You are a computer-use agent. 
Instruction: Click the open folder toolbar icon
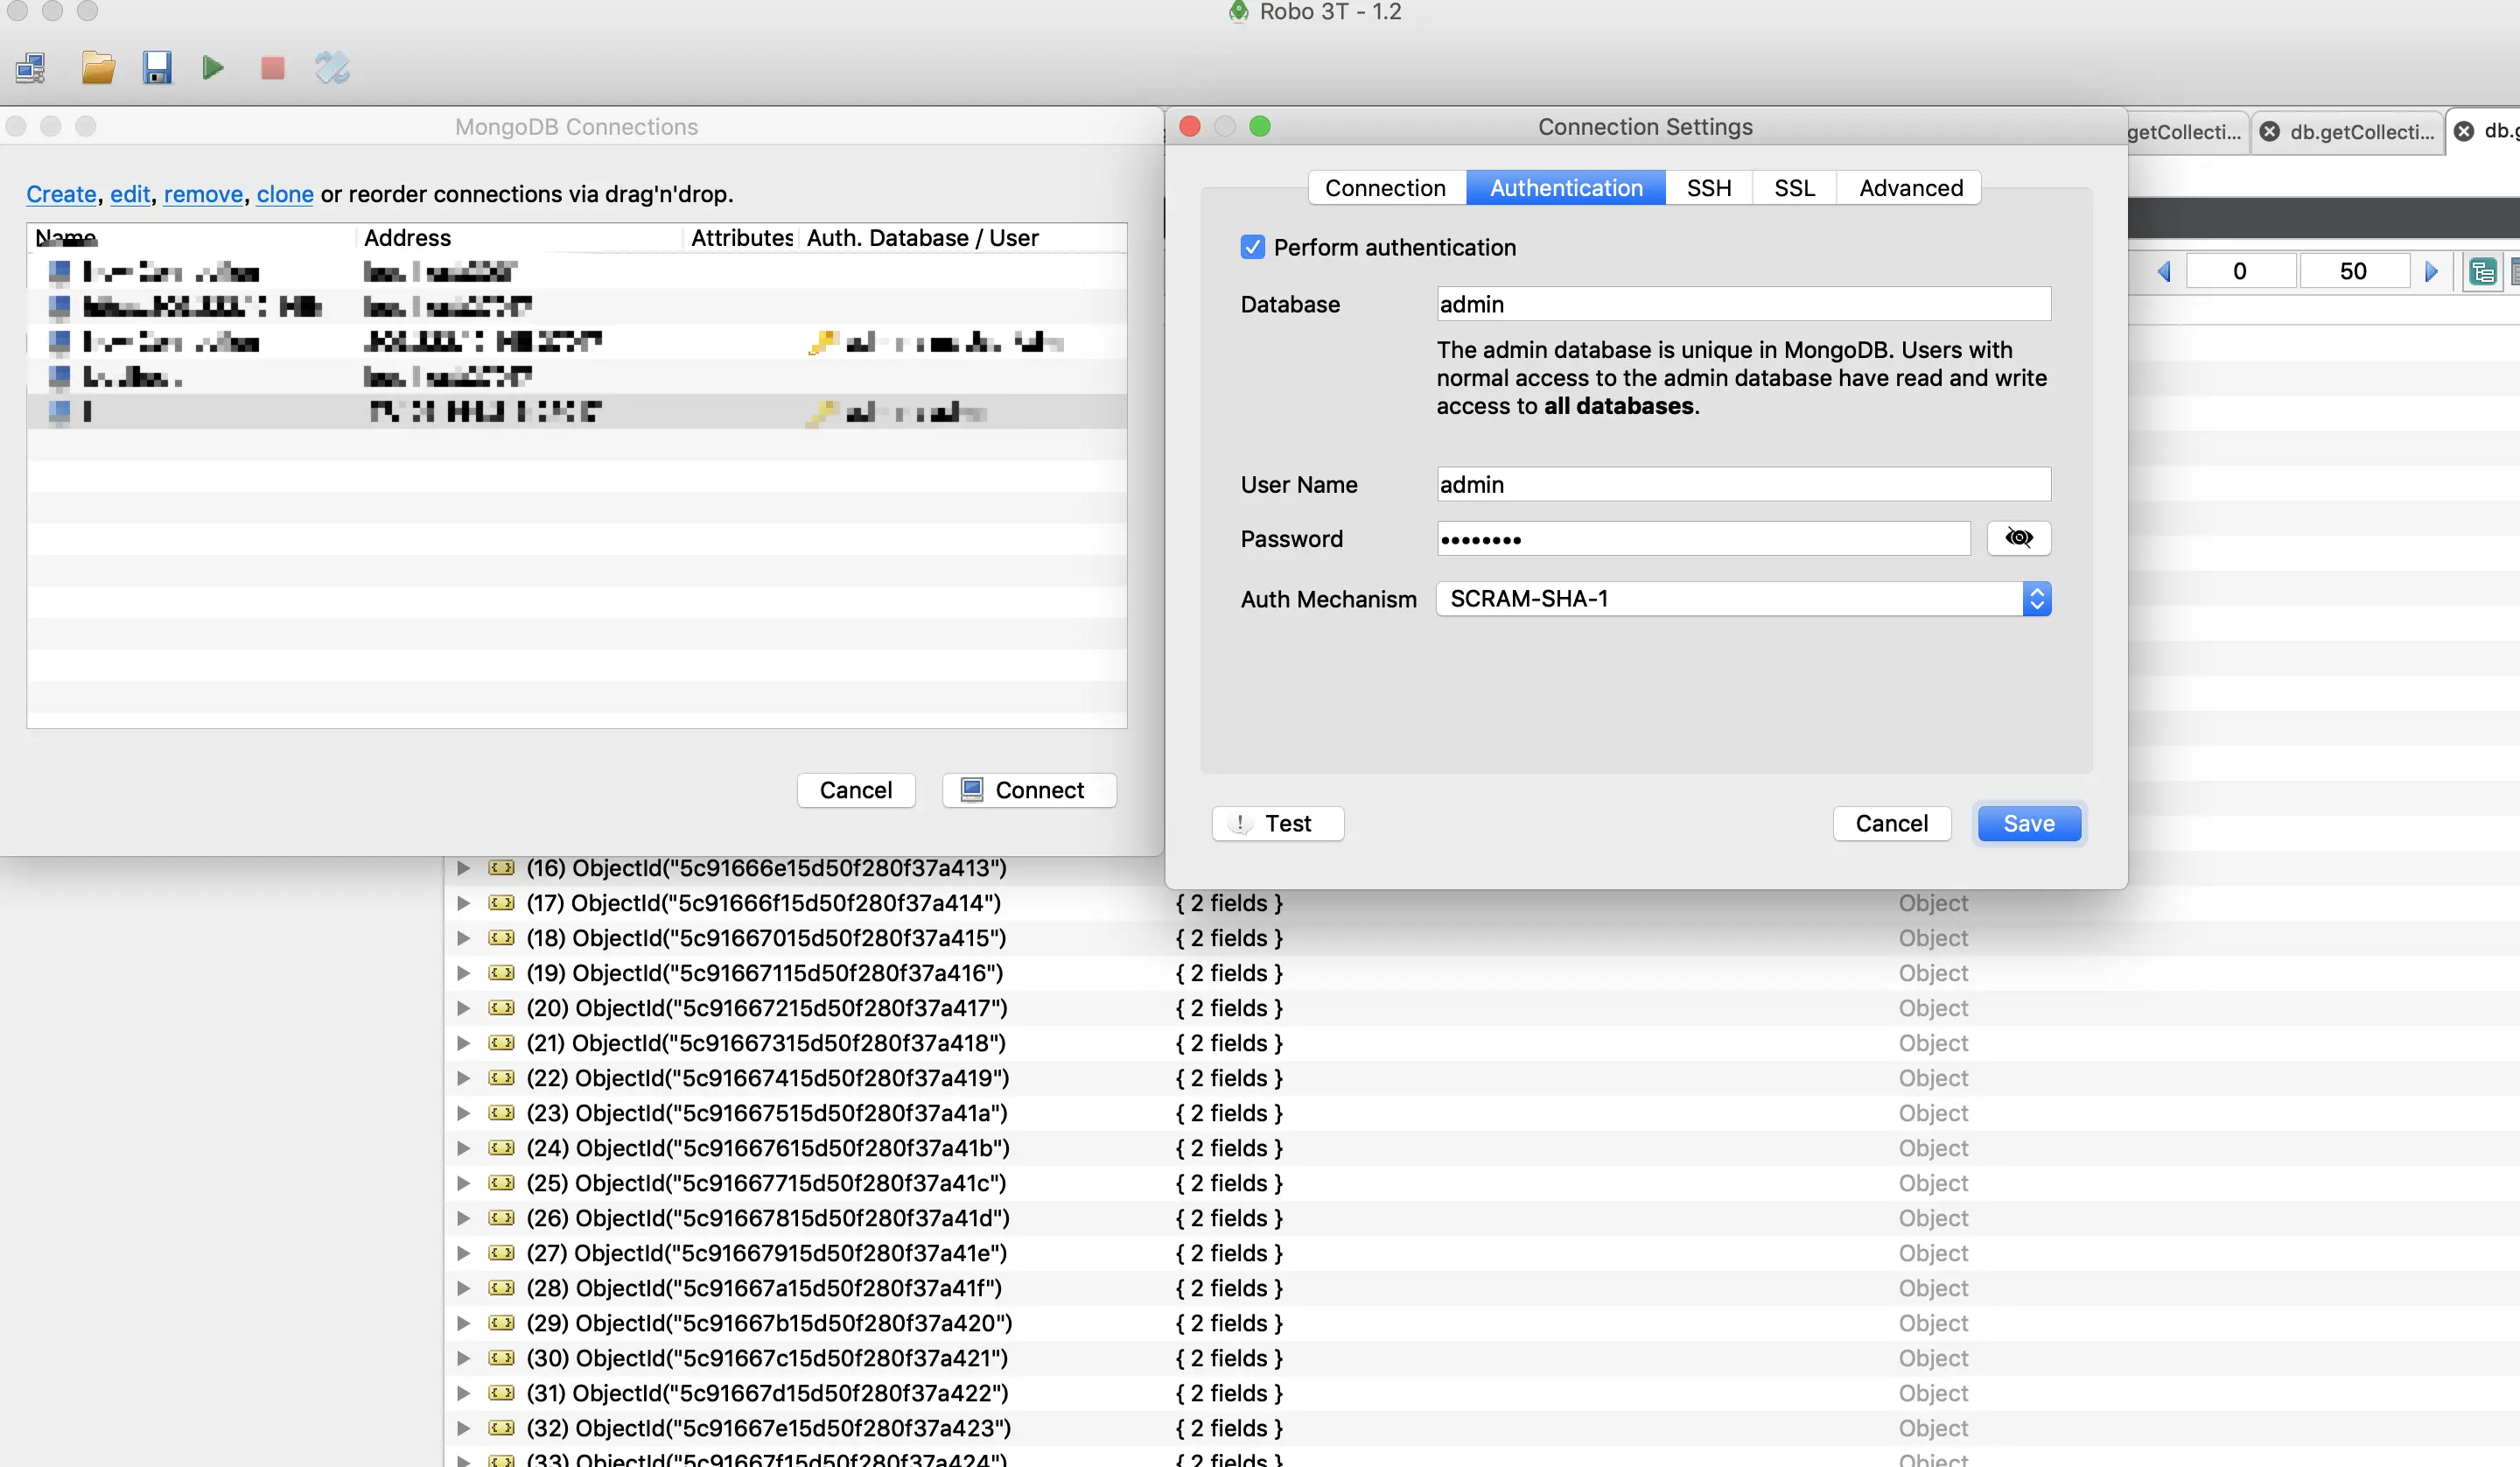(x=98, y=68)
